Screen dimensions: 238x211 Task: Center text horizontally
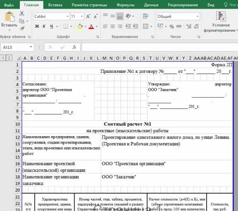(x=113, y=27)
